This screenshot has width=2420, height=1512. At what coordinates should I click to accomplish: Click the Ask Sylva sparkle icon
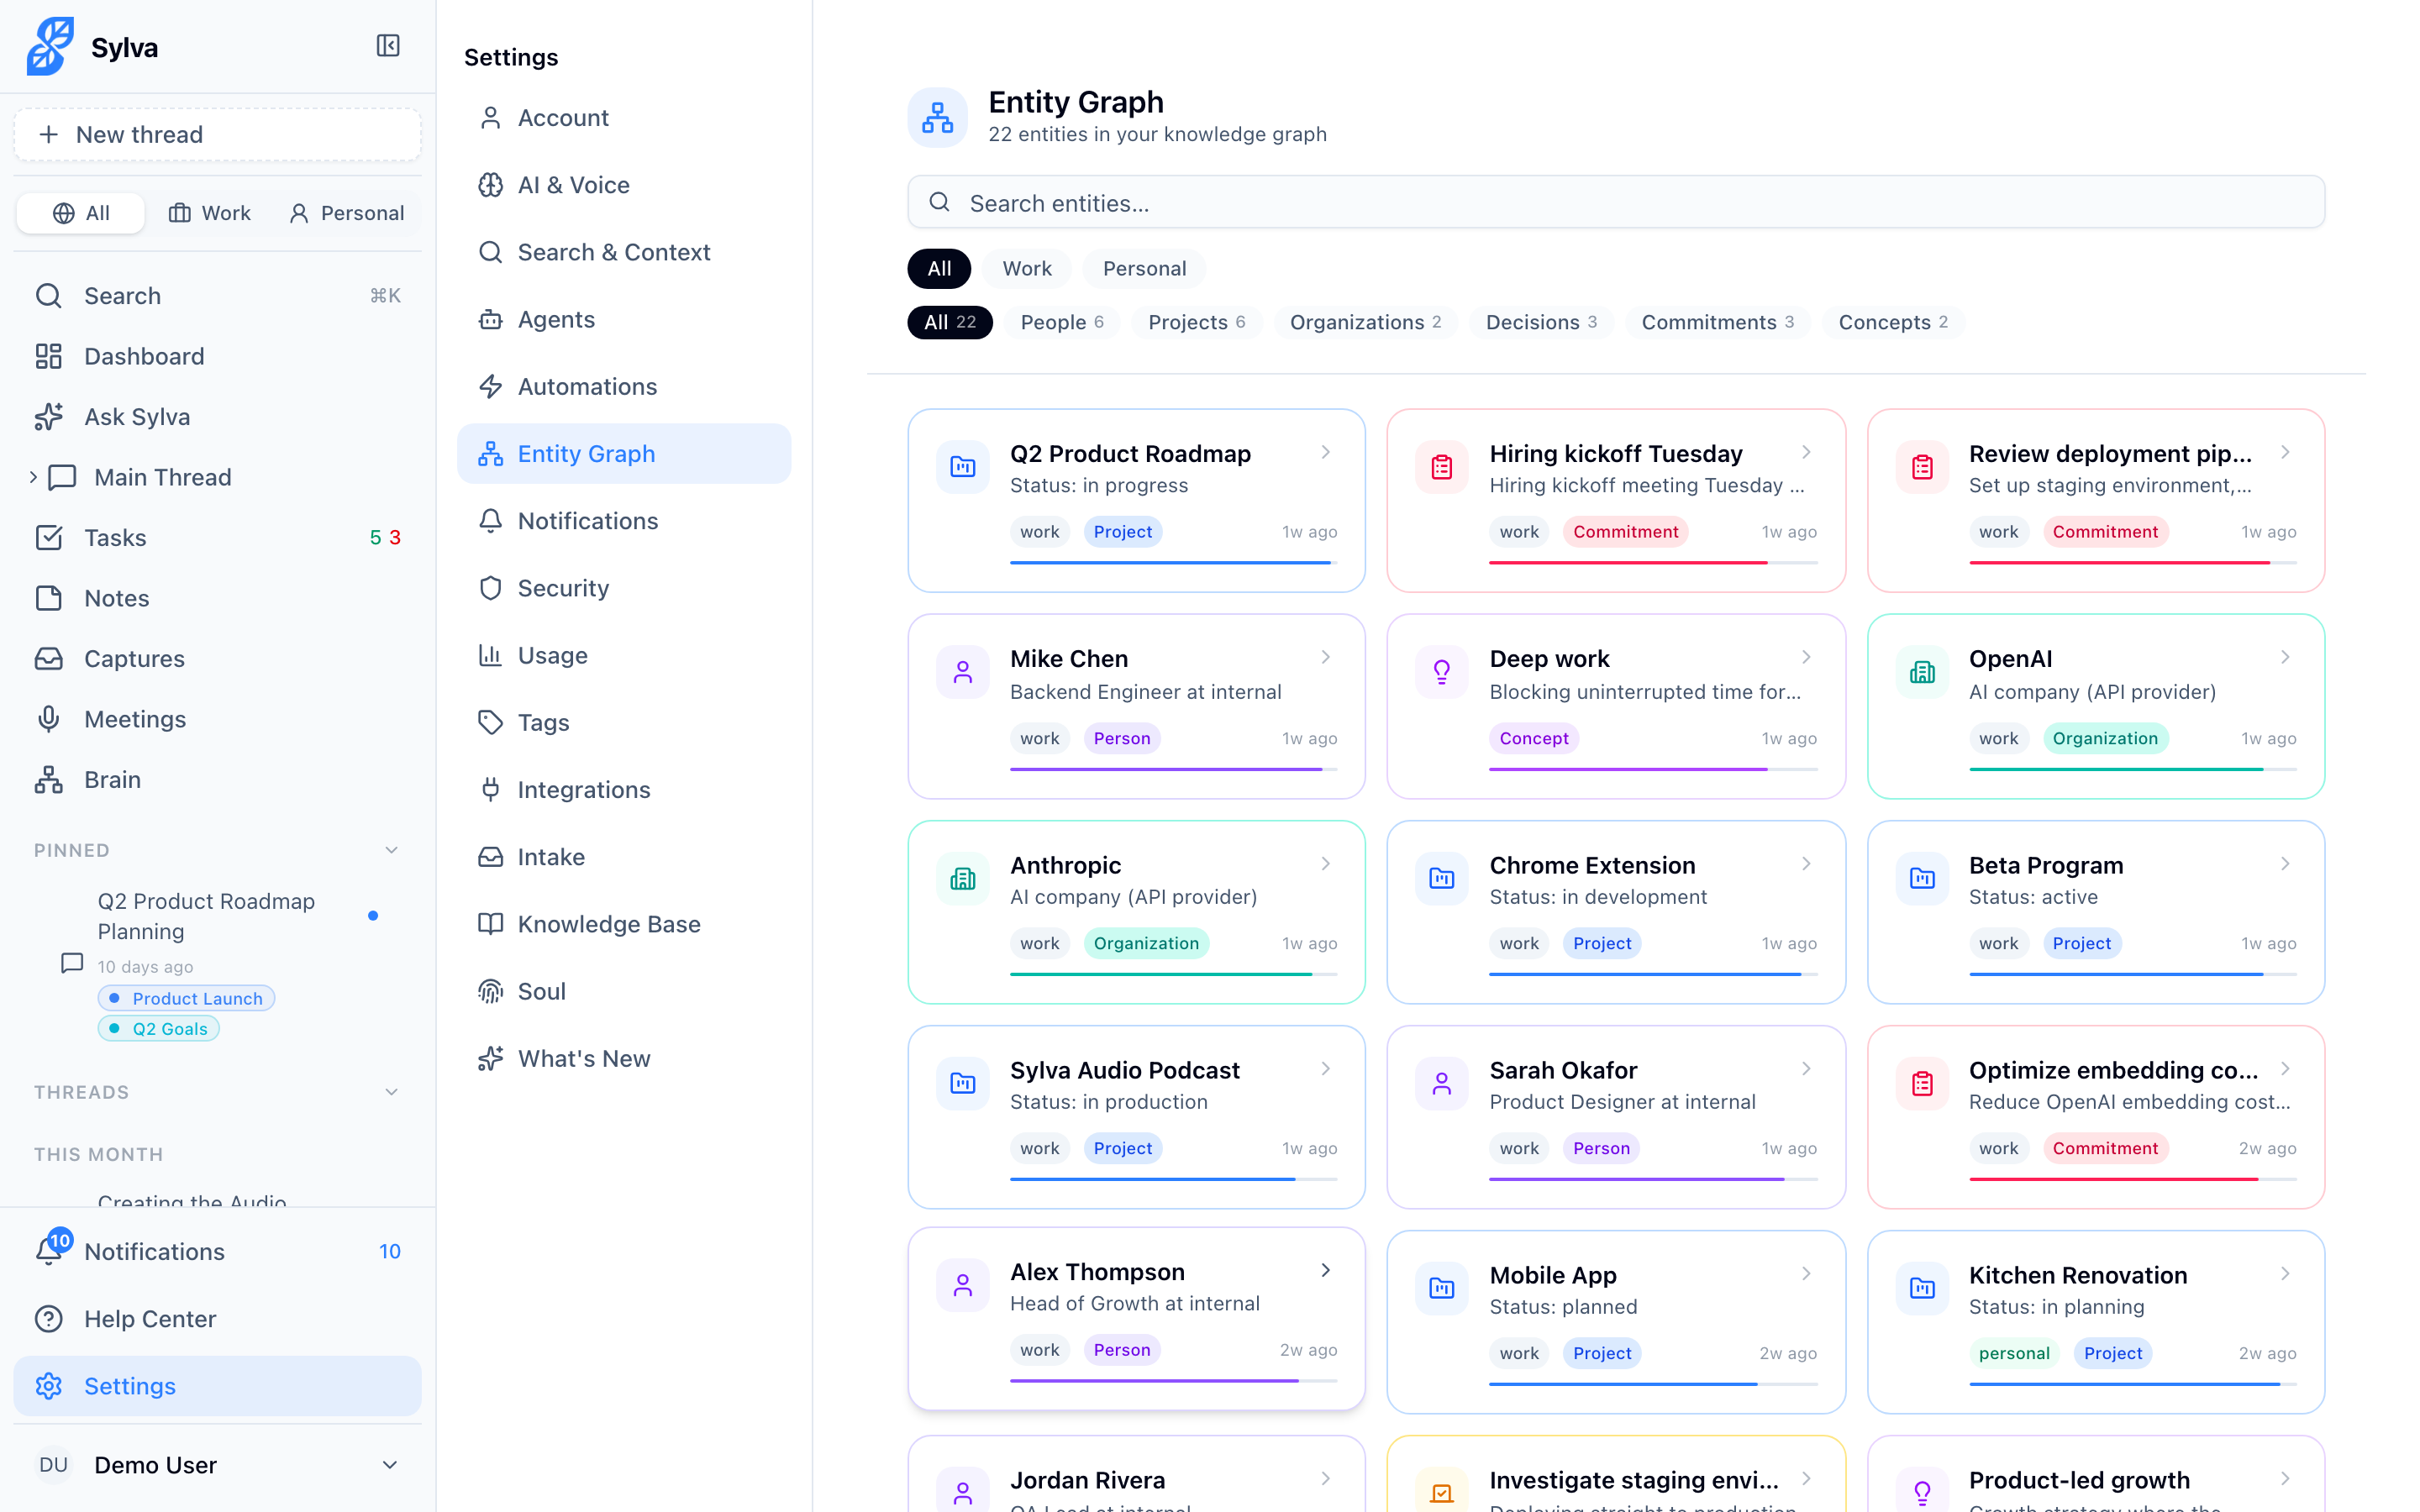click(48, 417)
